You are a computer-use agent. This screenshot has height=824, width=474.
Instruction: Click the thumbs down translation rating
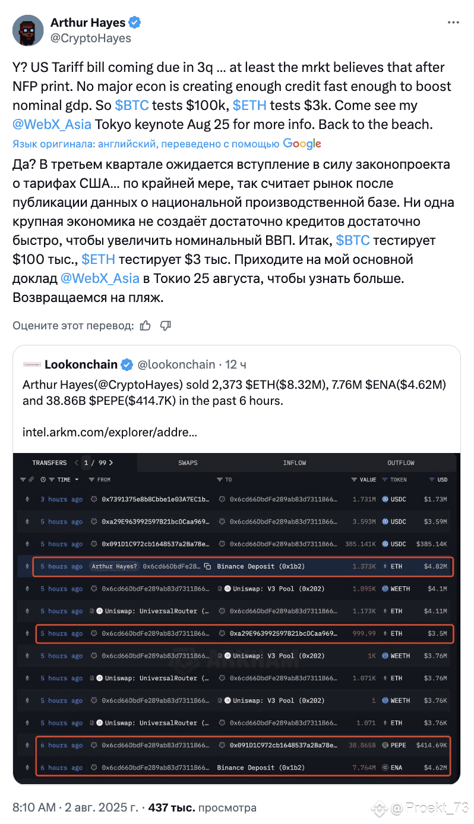tap(166, 325)
